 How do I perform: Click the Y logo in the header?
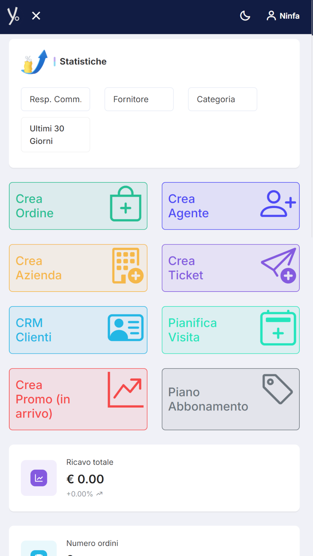pyautogui.click(x=13, y=16)
